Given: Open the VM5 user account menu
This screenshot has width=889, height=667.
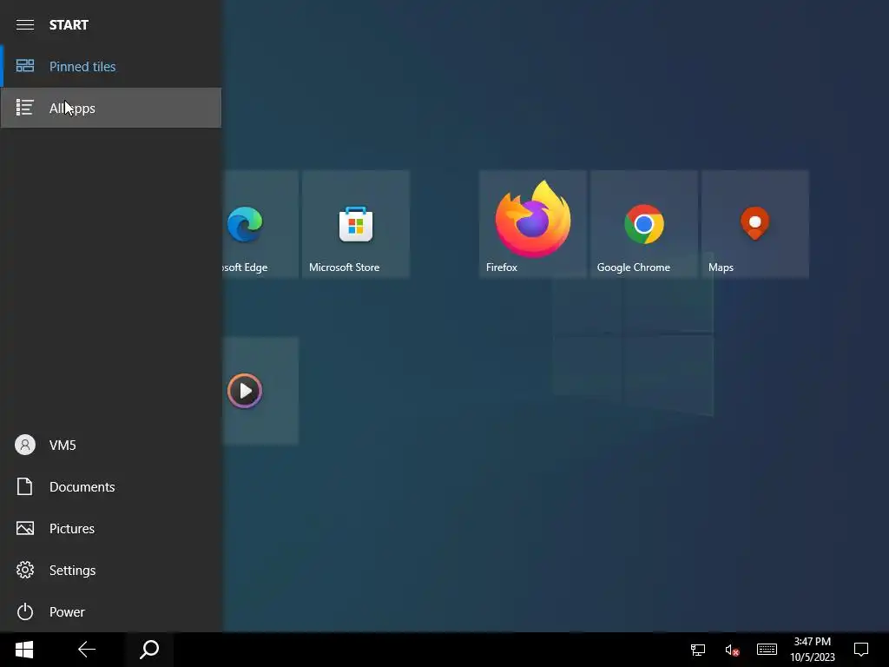Looking at the screenshot, I should pos(111,446).
